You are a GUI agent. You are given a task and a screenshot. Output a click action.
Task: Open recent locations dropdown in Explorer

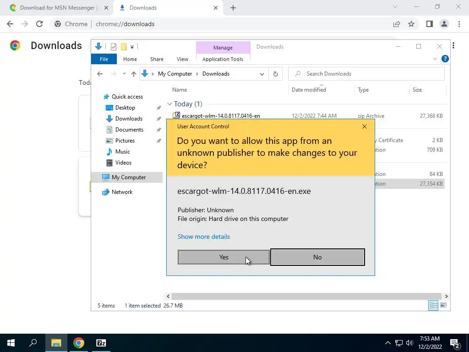(124, 74)
